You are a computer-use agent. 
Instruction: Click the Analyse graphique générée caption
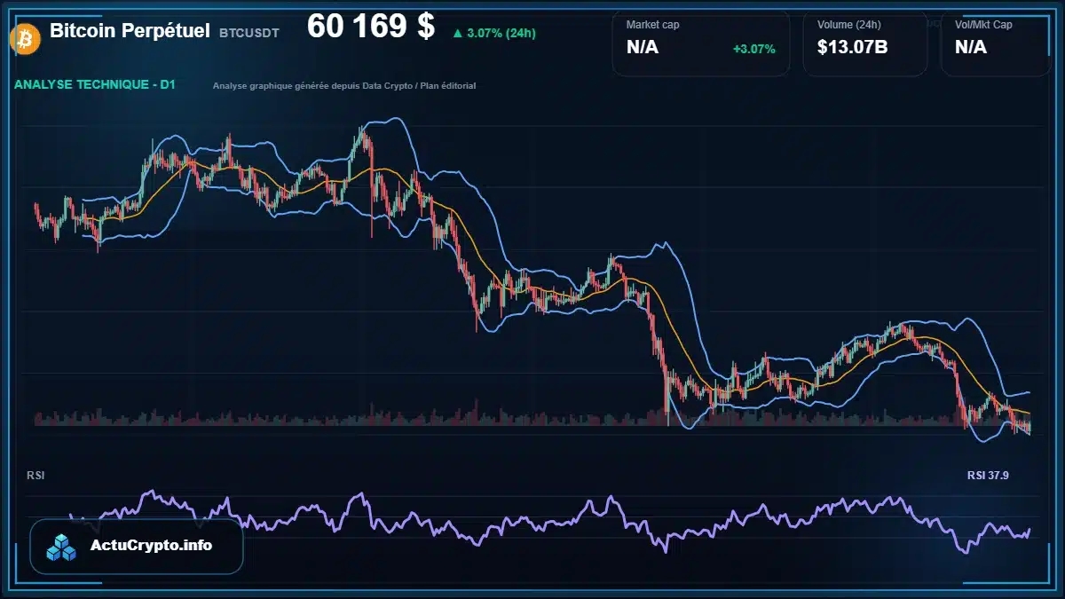pyautogui.click(x=344, y=86)
